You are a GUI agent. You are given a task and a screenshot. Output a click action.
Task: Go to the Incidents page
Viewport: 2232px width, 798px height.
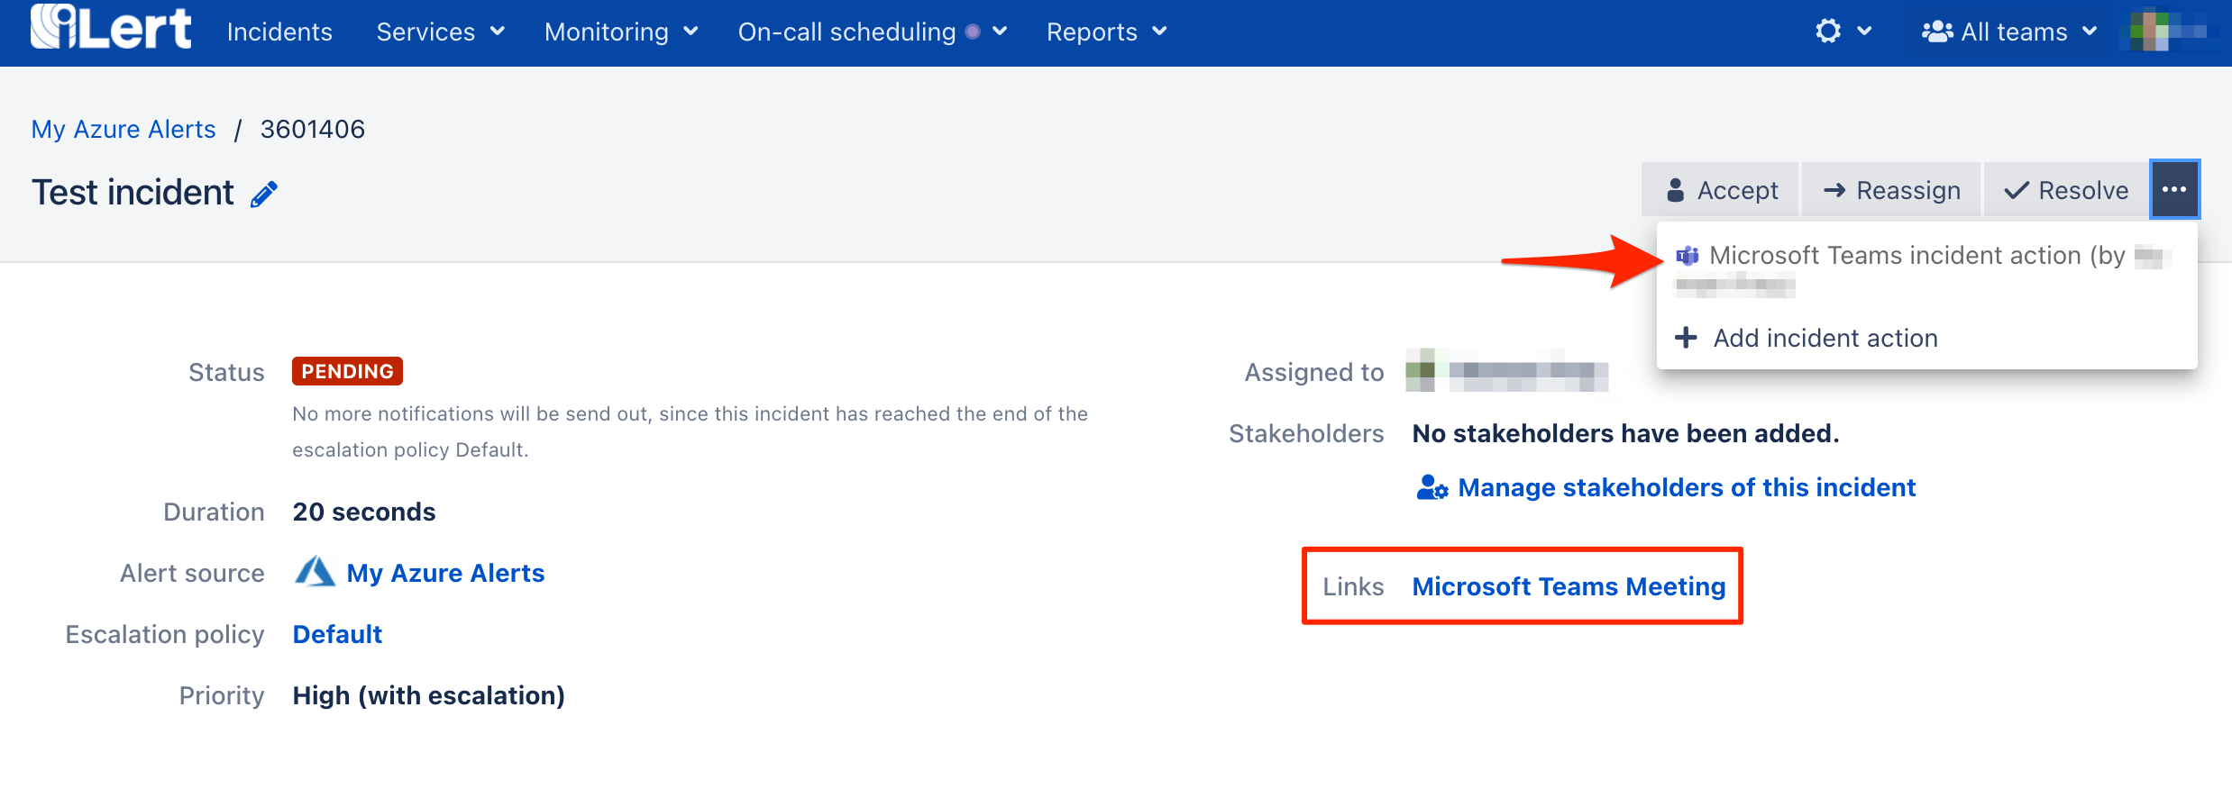(x=279, y=32)
